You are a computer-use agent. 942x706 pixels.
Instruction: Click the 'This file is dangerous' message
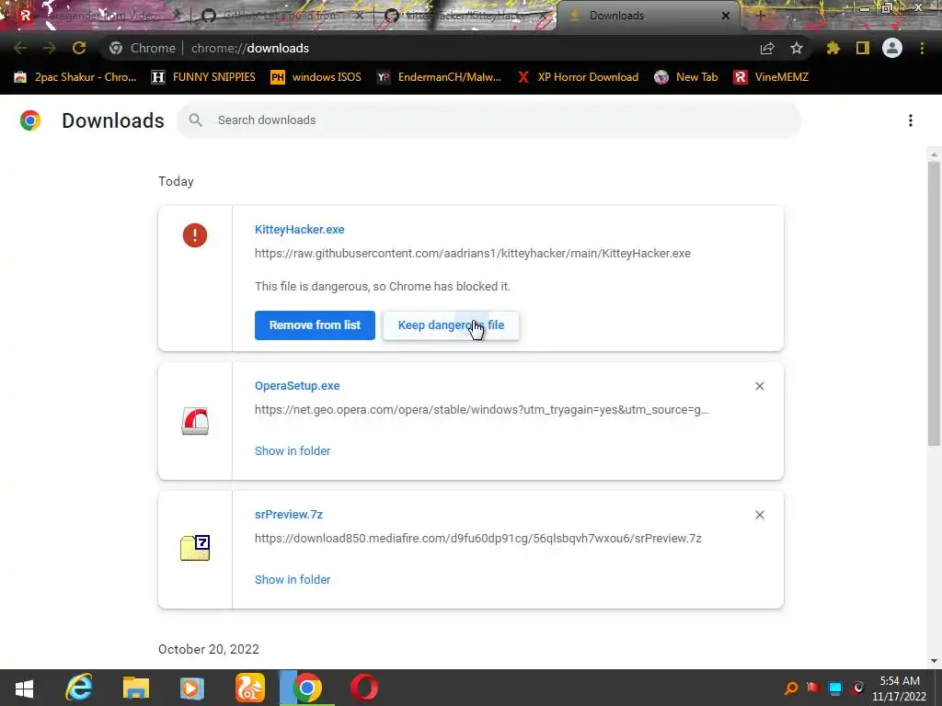tap(383, 287)
